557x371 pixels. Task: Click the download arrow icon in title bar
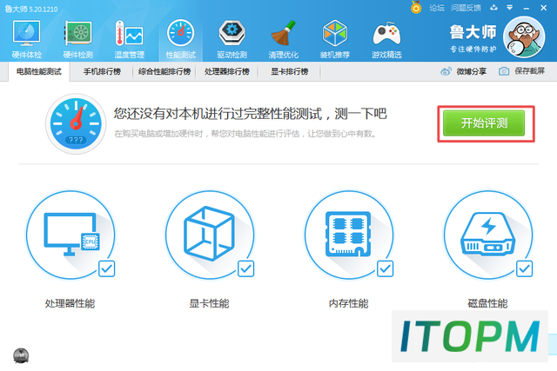(x=493, y=8)
